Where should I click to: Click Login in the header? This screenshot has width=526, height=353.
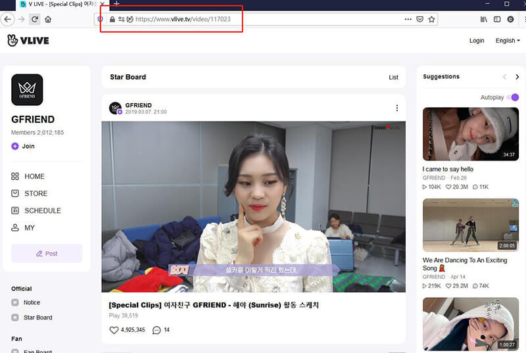(x=477, y=41)
